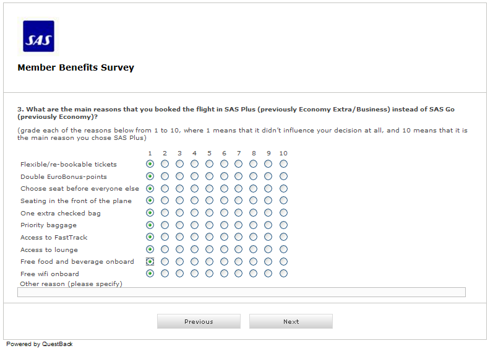Choose 6 for Access to lounge
The image size is (493, 351).
point(224,249)
